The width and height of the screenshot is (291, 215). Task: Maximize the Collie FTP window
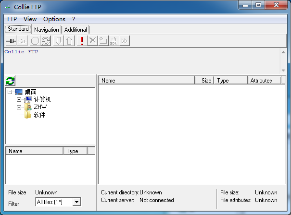click(x=258, y=5)
